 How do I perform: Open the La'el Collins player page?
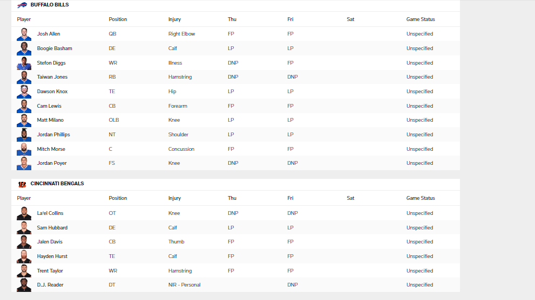click(x=50, y=213)
